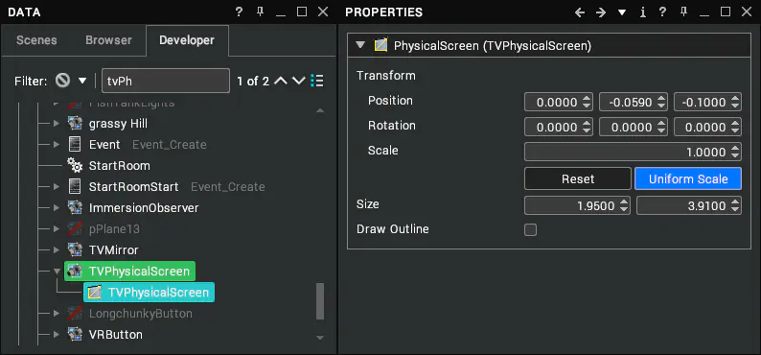Screen dimensions: 761x355
Task: Collapse the TVPhysicalScreen tree node
Action: coord(58,271)
